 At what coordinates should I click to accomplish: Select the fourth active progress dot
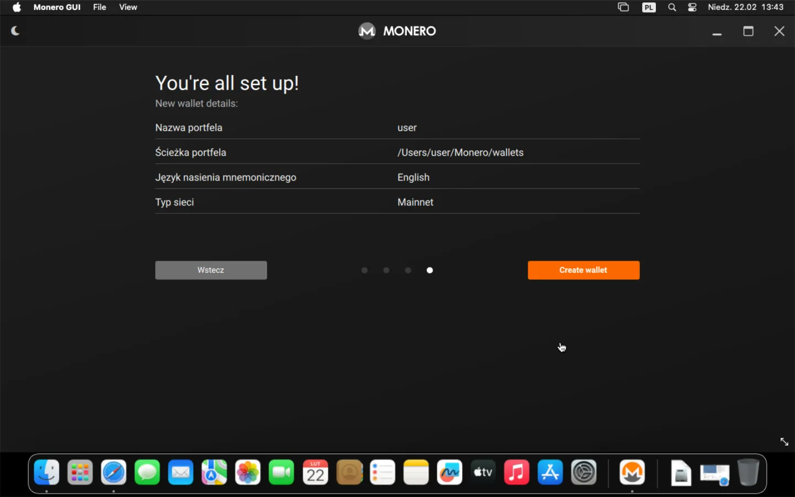pyautogui.click(x=430, y=270)
